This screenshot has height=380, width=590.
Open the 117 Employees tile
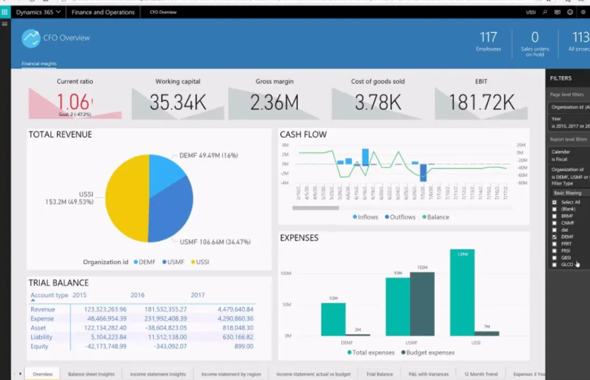pos(489,41)
